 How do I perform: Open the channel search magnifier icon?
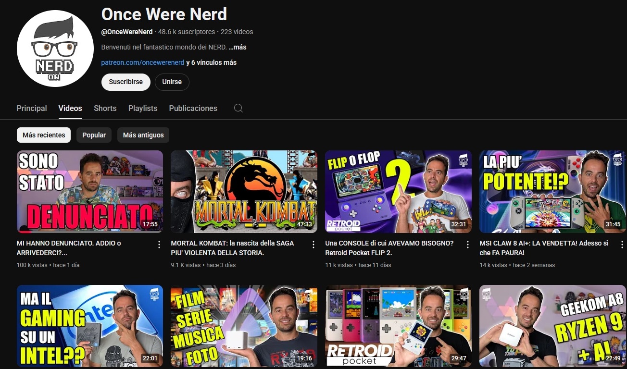click(x=238, y=108)
